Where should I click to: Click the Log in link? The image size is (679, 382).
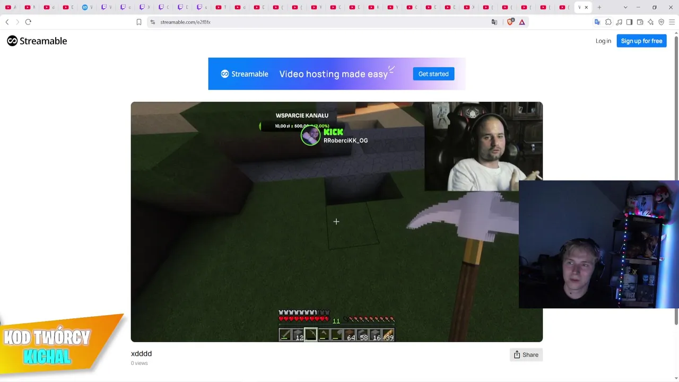[603, 41]
